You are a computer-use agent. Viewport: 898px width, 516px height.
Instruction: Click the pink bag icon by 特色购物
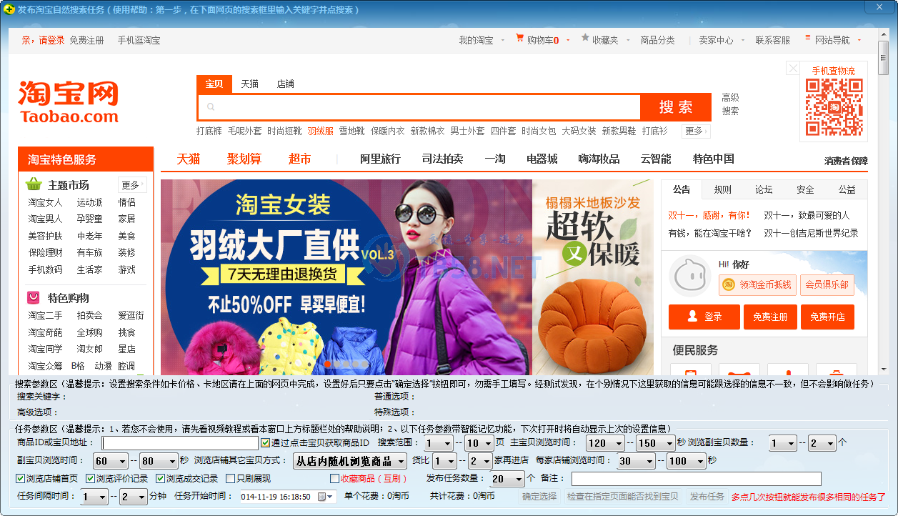[x=34, y=297]
